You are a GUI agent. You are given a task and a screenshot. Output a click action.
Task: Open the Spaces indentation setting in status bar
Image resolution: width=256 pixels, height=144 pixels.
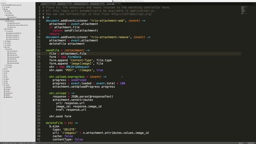(x=241, y=143)
